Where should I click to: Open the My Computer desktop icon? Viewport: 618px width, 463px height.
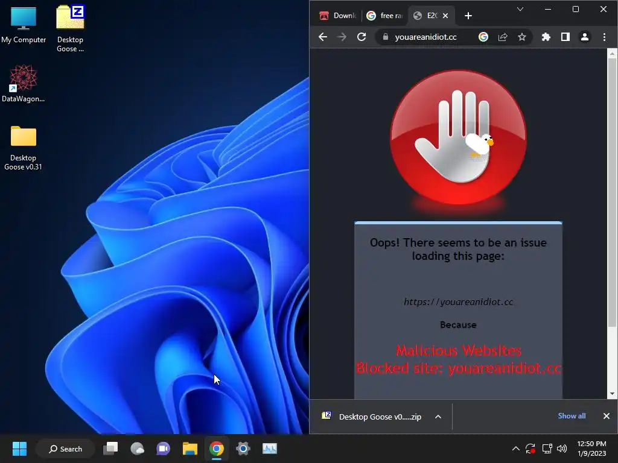click(x=24, y=25)
